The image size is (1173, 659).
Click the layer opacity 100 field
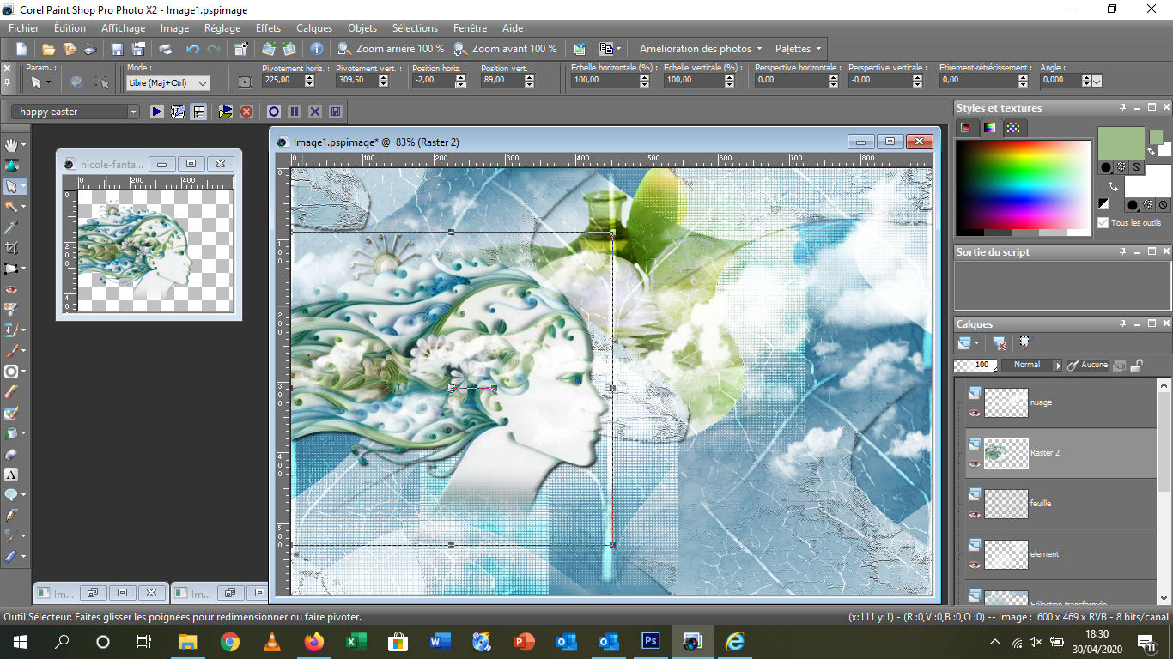click(976, 365)
